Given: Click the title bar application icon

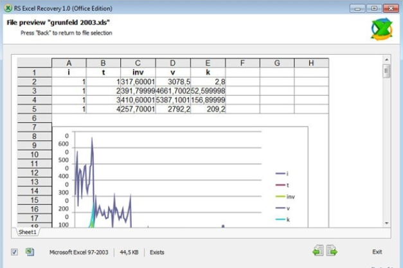Looking at the screenshot, I should point(8,8).
